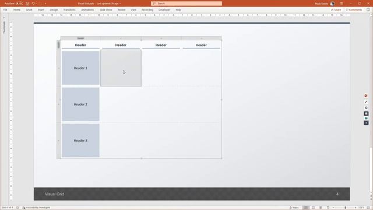Open the Recording tab
373x210 pixels.
point(147,10)
